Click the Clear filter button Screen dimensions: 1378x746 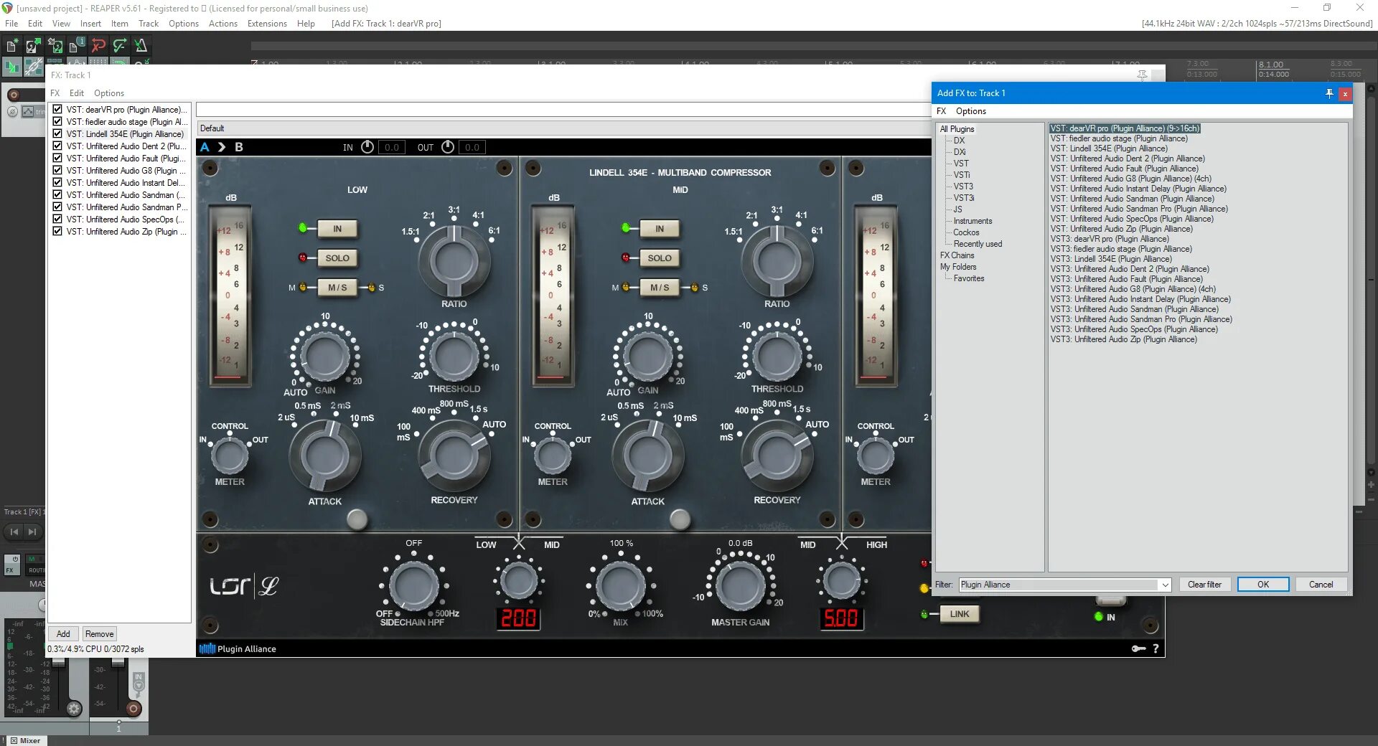tap(1204, 585)
